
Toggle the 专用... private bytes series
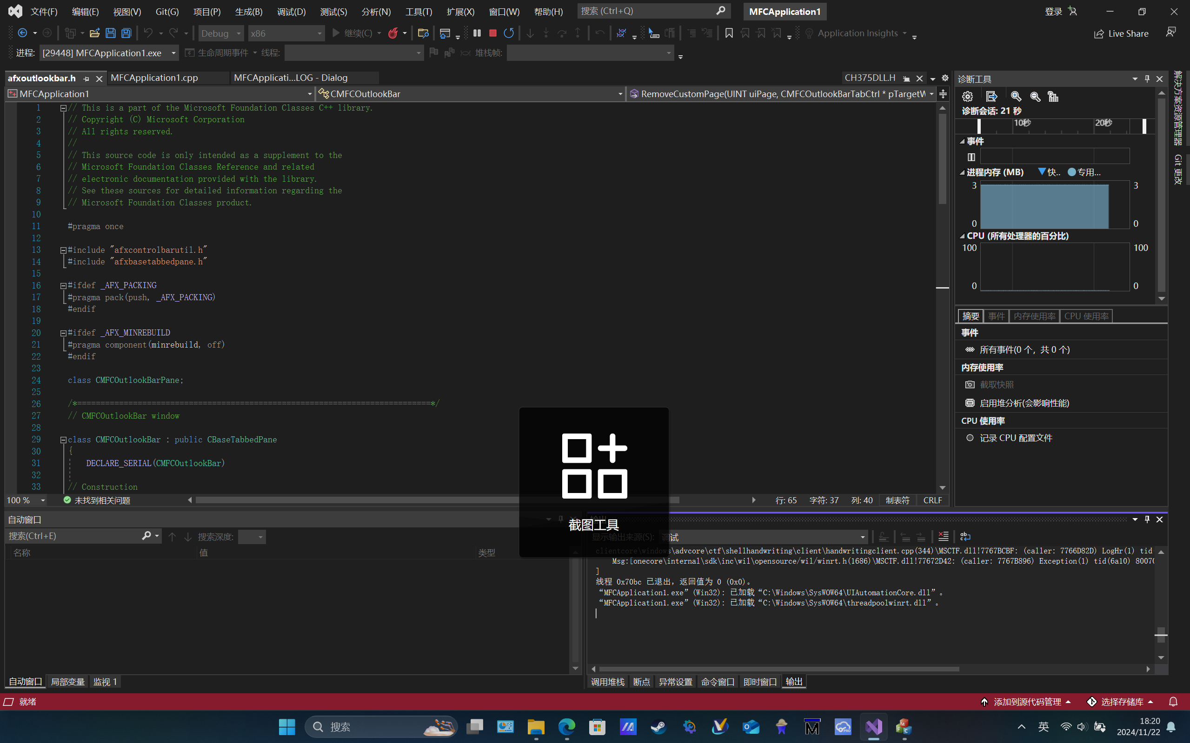[1084, 172]
